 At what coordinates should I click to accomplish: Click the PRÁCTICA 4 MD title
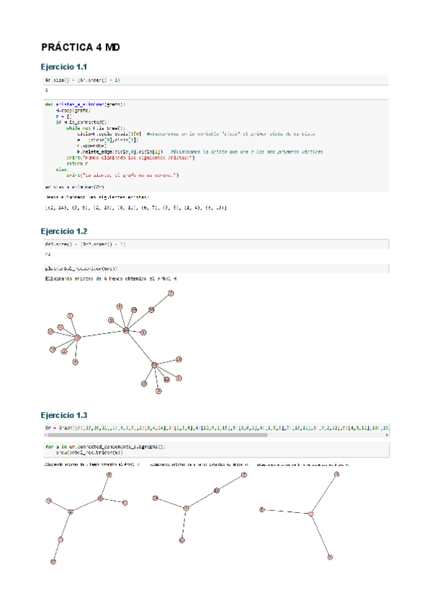coord(80,47)
